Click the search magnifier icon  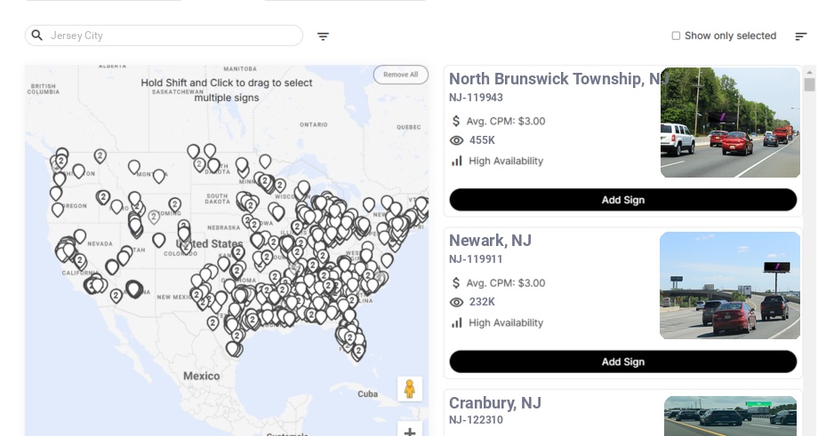pos(36,36)
